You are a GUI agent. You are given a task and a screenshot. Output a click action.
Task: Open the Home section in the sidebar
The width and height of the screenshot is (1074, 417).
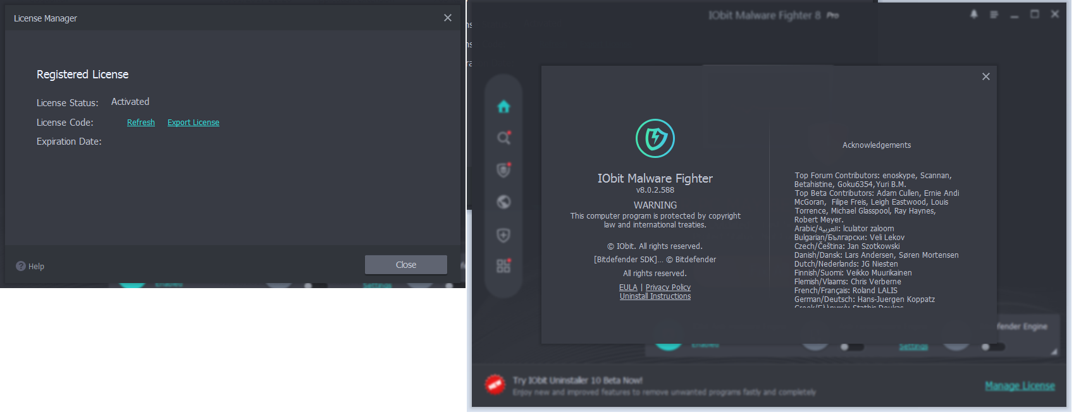(503, 107)
